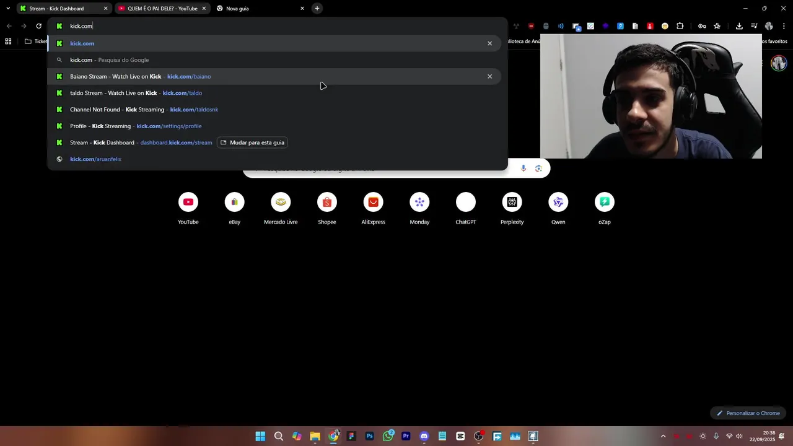Remove the kick.com suggestion from the list
The image size is (793, 446).
489,43
